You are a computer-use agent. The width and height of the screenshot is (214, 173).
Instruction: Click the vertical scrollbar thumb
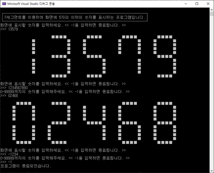(212, 14)
